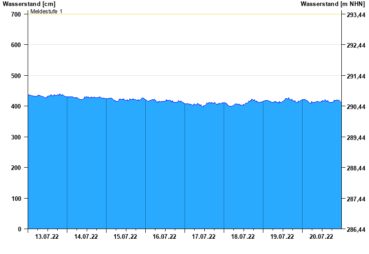Viewport: 369px width, 254px height.
Task: Click the right axis value 288,44
Action: pos(356,168)
